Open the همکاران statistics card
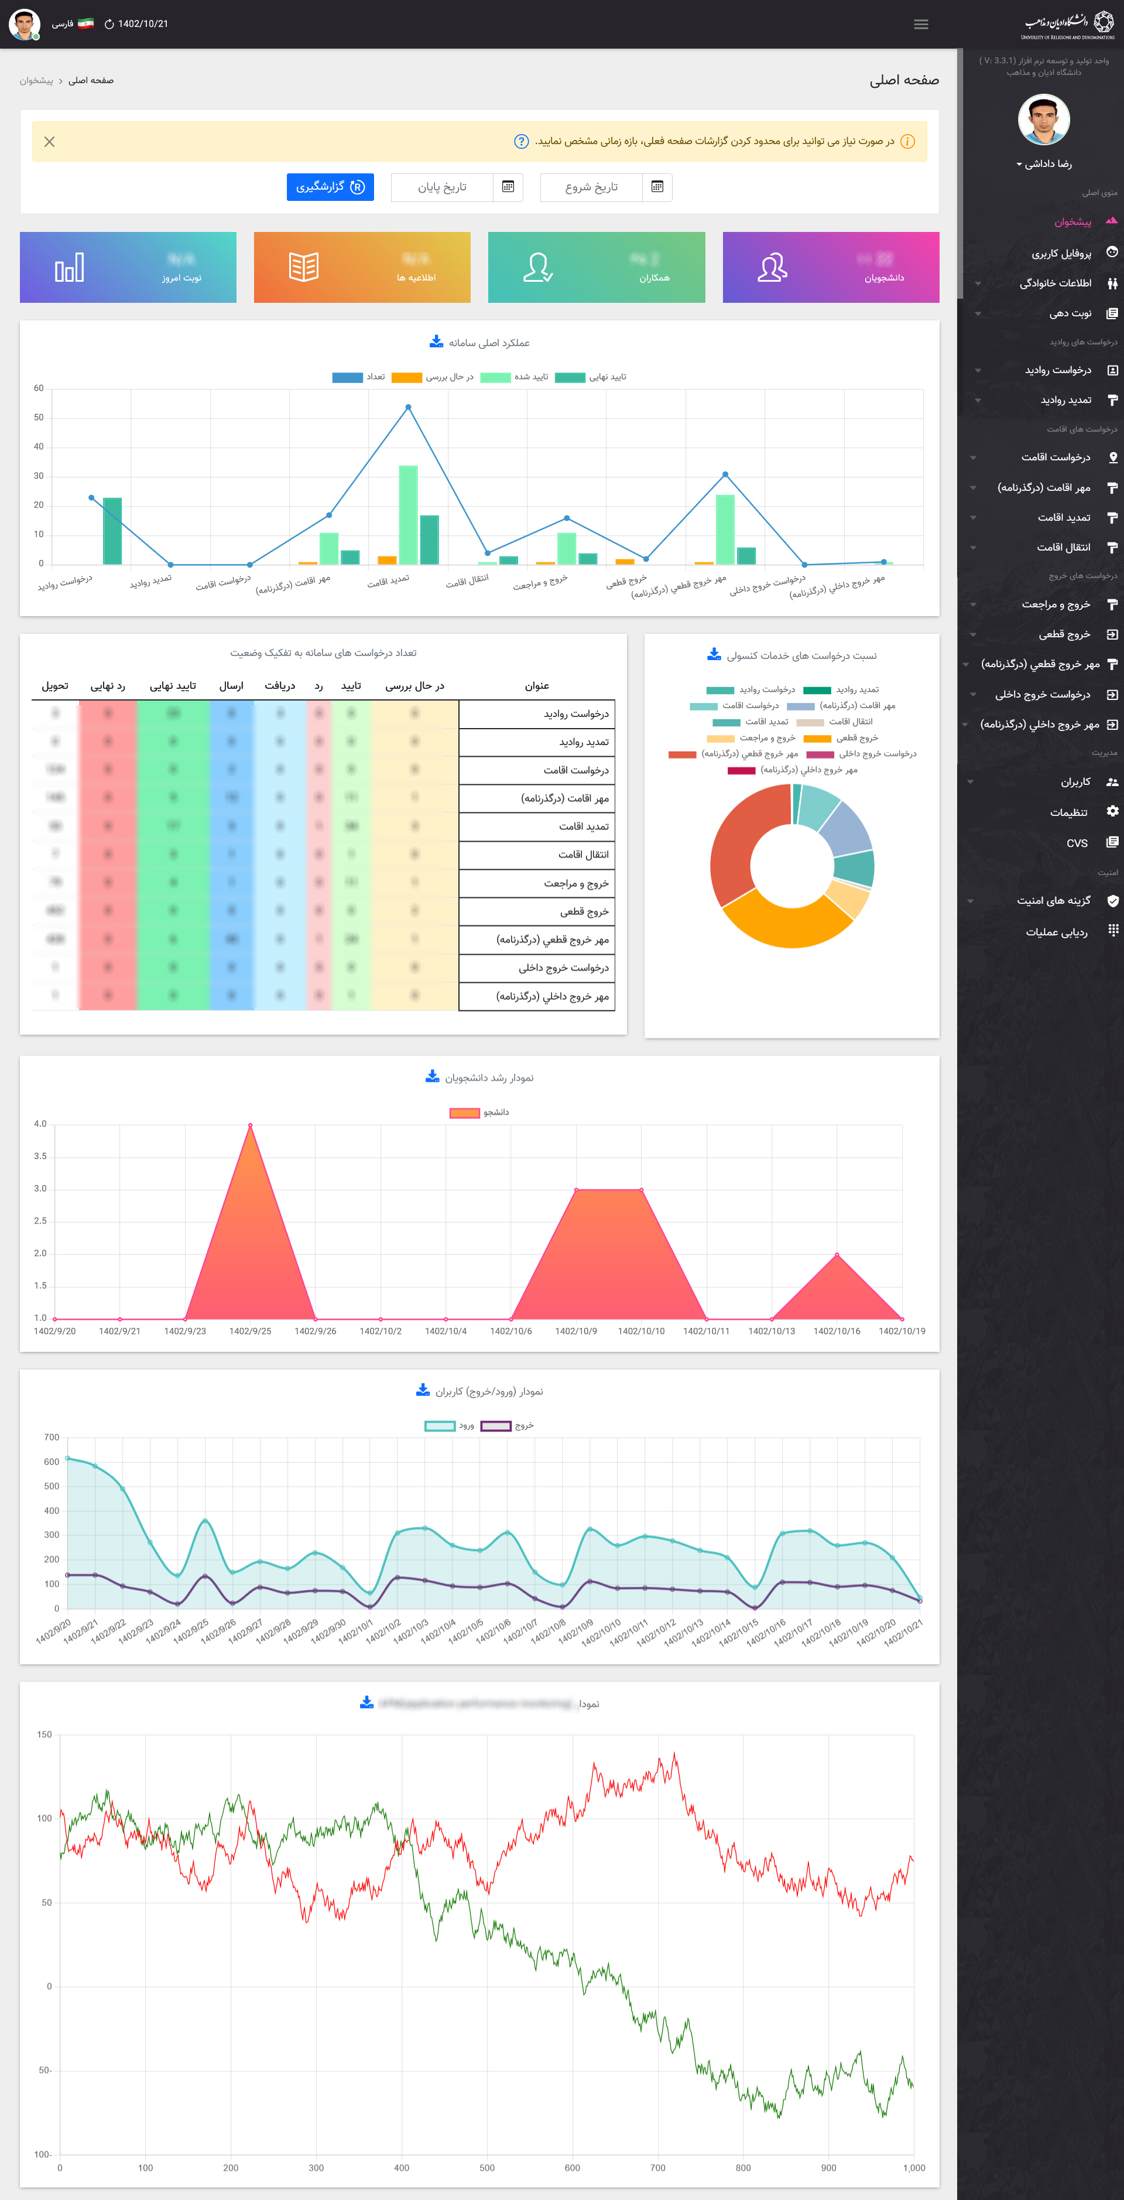The width and height of the screenshot is (1124, 2200). pos(597,267)
